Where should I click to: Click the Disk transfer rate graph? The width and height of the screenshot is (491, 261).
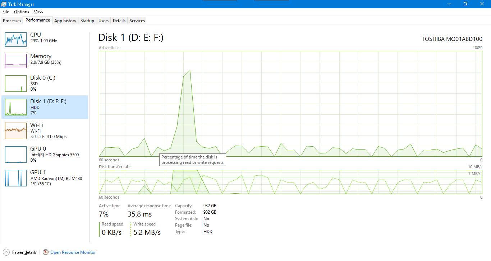click(291, 182)
